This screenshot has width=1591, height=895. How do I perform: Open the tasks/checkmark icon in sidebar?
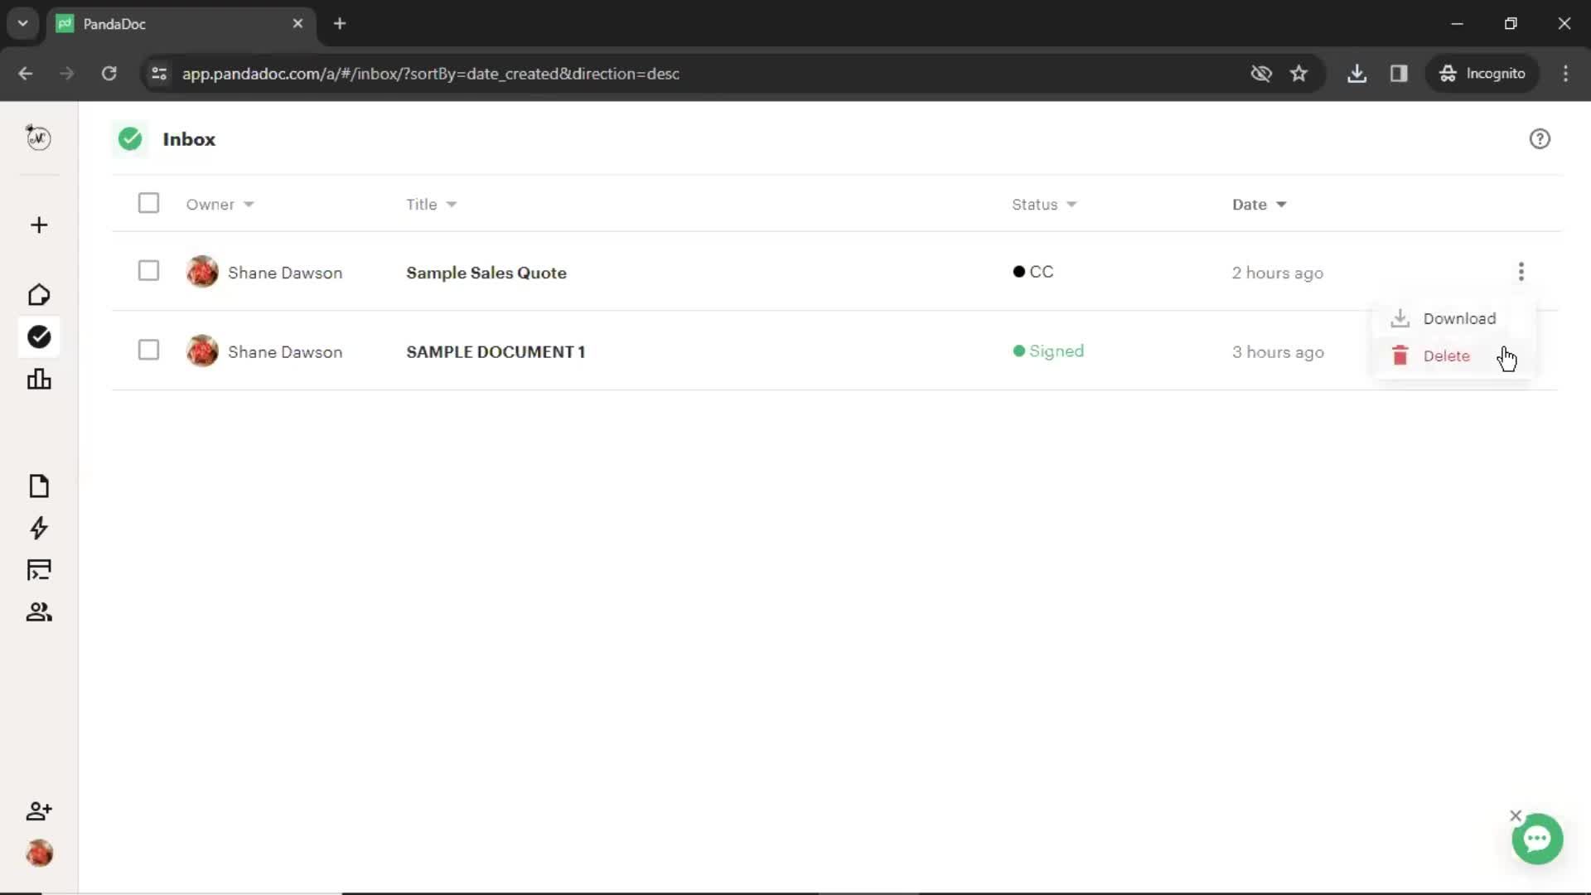(39, 336)
